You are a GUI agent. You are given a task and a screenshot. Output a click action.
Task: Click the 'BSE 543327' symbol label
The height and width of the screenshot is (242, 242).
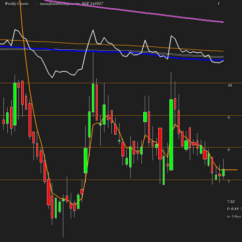pos(92,3)
